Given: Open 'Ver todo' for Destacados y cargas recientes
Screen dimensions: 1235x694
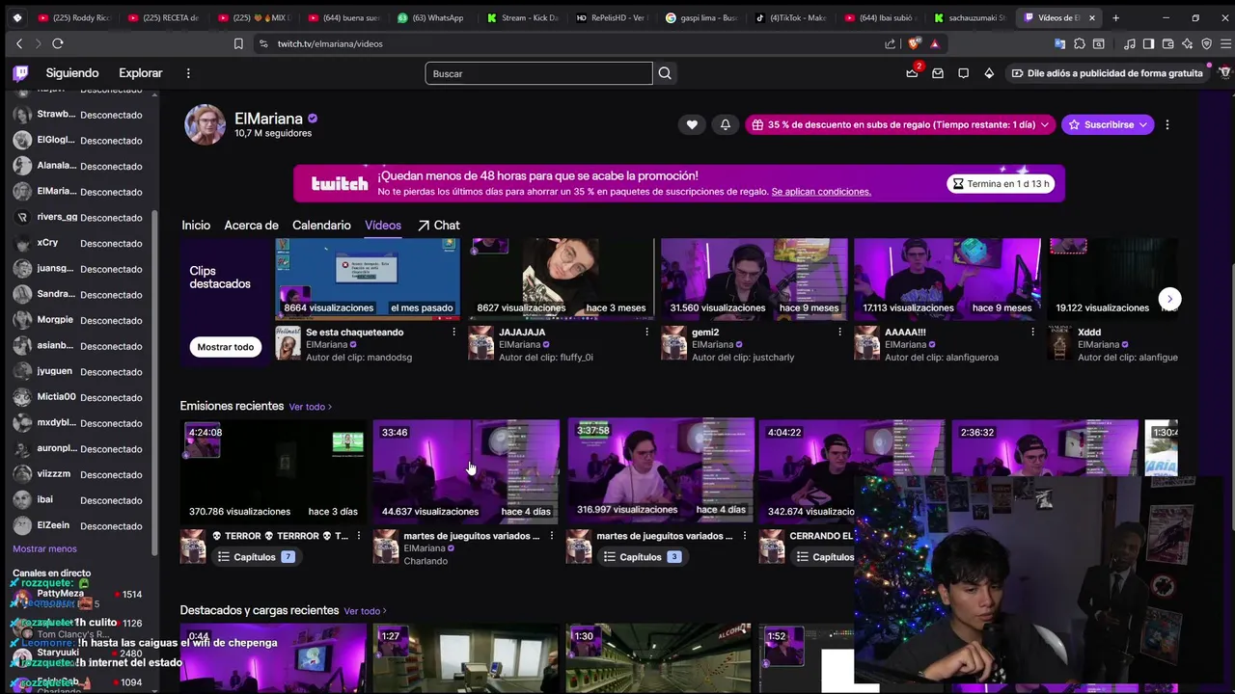Looking at the screenshot, I should [365, 611].
